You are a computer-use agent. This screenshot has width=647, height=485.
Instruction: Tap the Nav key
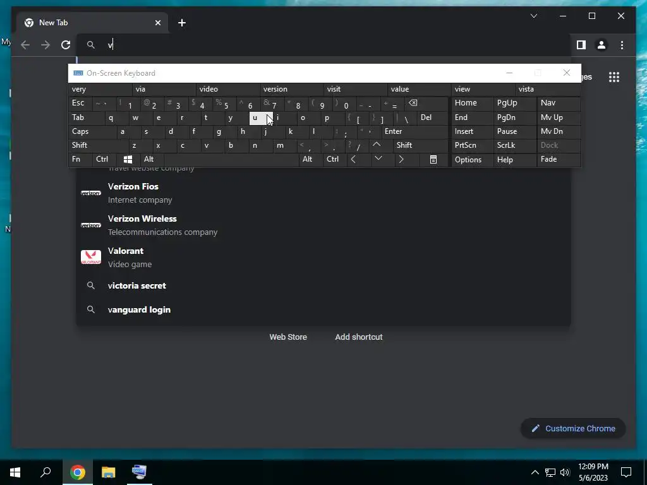tap(559, 103)
